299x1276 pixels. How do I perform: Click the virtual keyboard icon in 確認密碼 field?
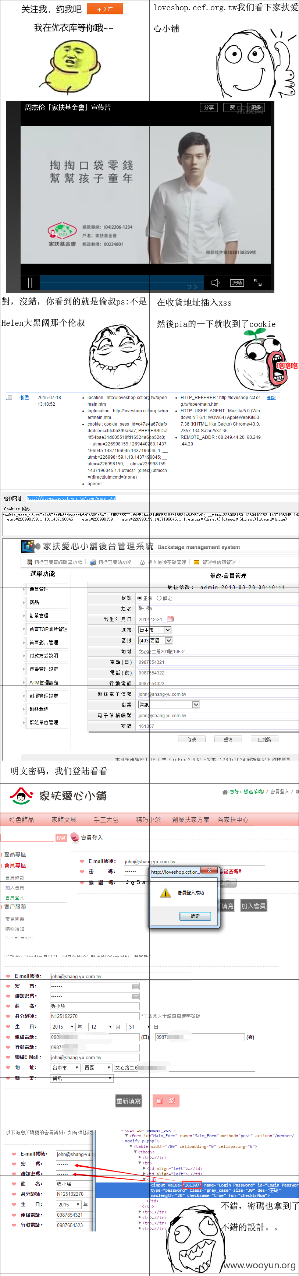[x=135, y=997]
